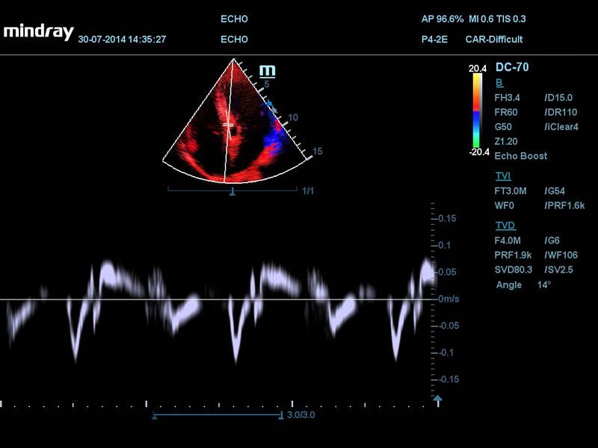The width and height of the screenshot is (598, 448).
Task: Click the -20.4 color scale minimum value
Action: pos(479,152)
